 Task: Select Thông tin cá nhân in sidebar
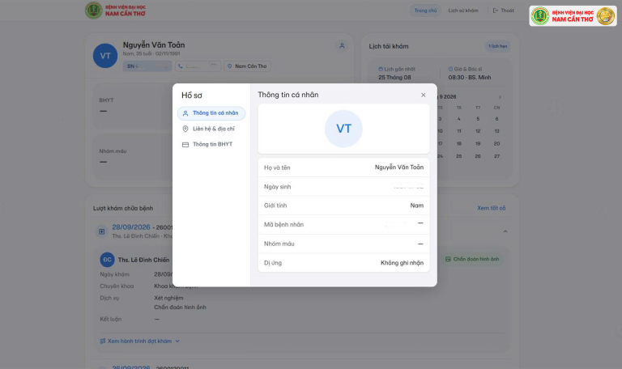(x=211, y=113)
